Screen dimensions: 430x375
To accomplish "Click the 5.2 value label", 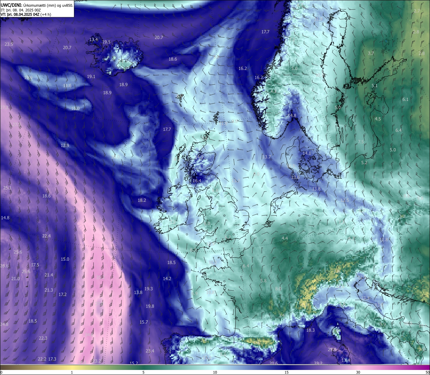I will click(x=364, y=162).
